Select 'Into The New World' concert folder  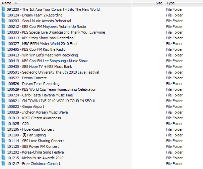pos(53,9)
